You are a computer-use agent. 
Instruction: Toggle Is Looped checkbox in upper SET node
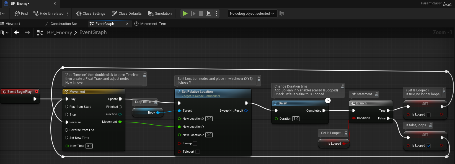click(x=428, y=114)
